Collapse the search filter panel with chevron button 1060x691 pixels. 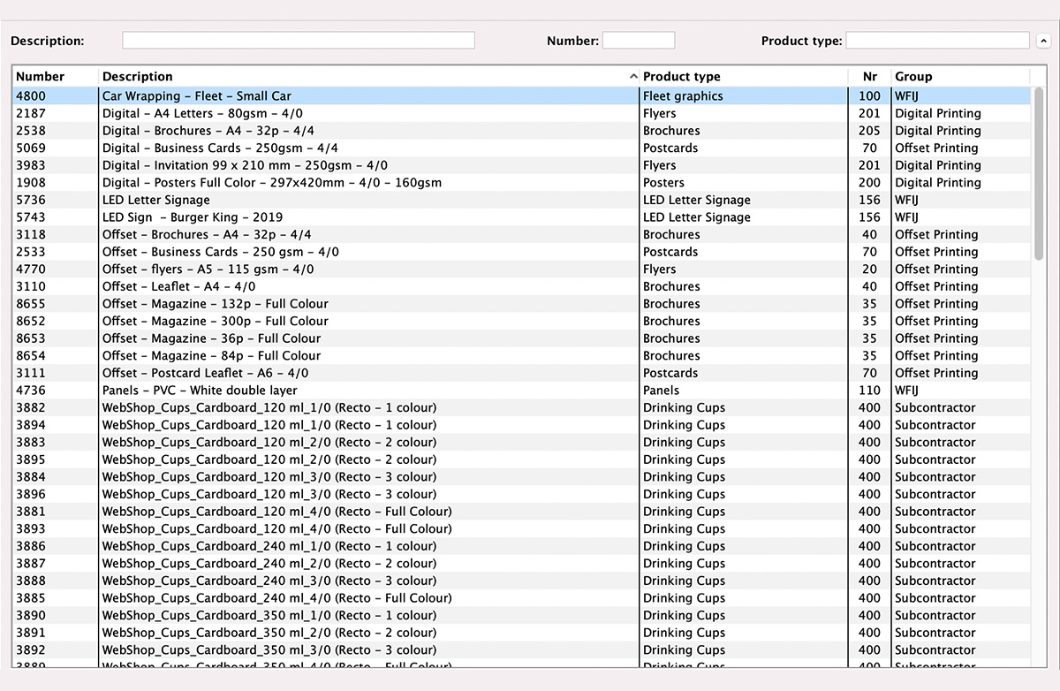coord(1043,41)
